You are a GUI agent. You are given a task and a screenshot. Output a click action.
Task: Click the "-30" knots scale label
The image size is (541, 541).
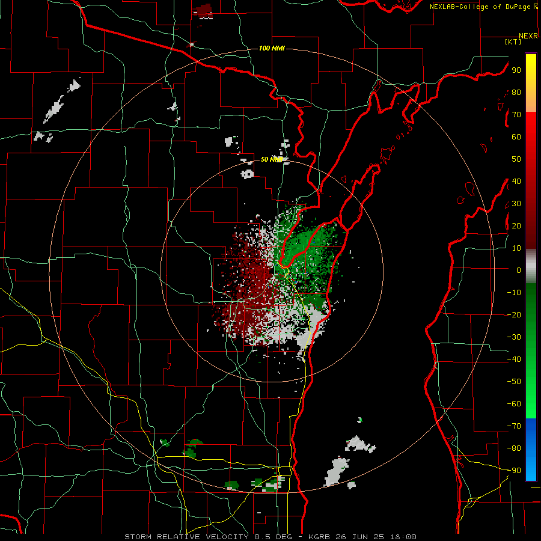click(514, 337)
